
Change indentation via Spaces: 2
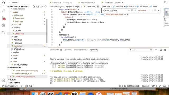tap(145, 86)
